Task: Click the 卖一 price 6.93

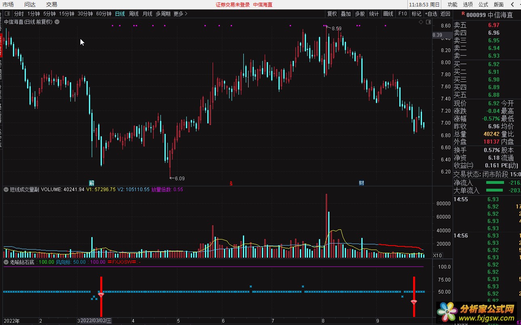Action: (x=494, y=56)
